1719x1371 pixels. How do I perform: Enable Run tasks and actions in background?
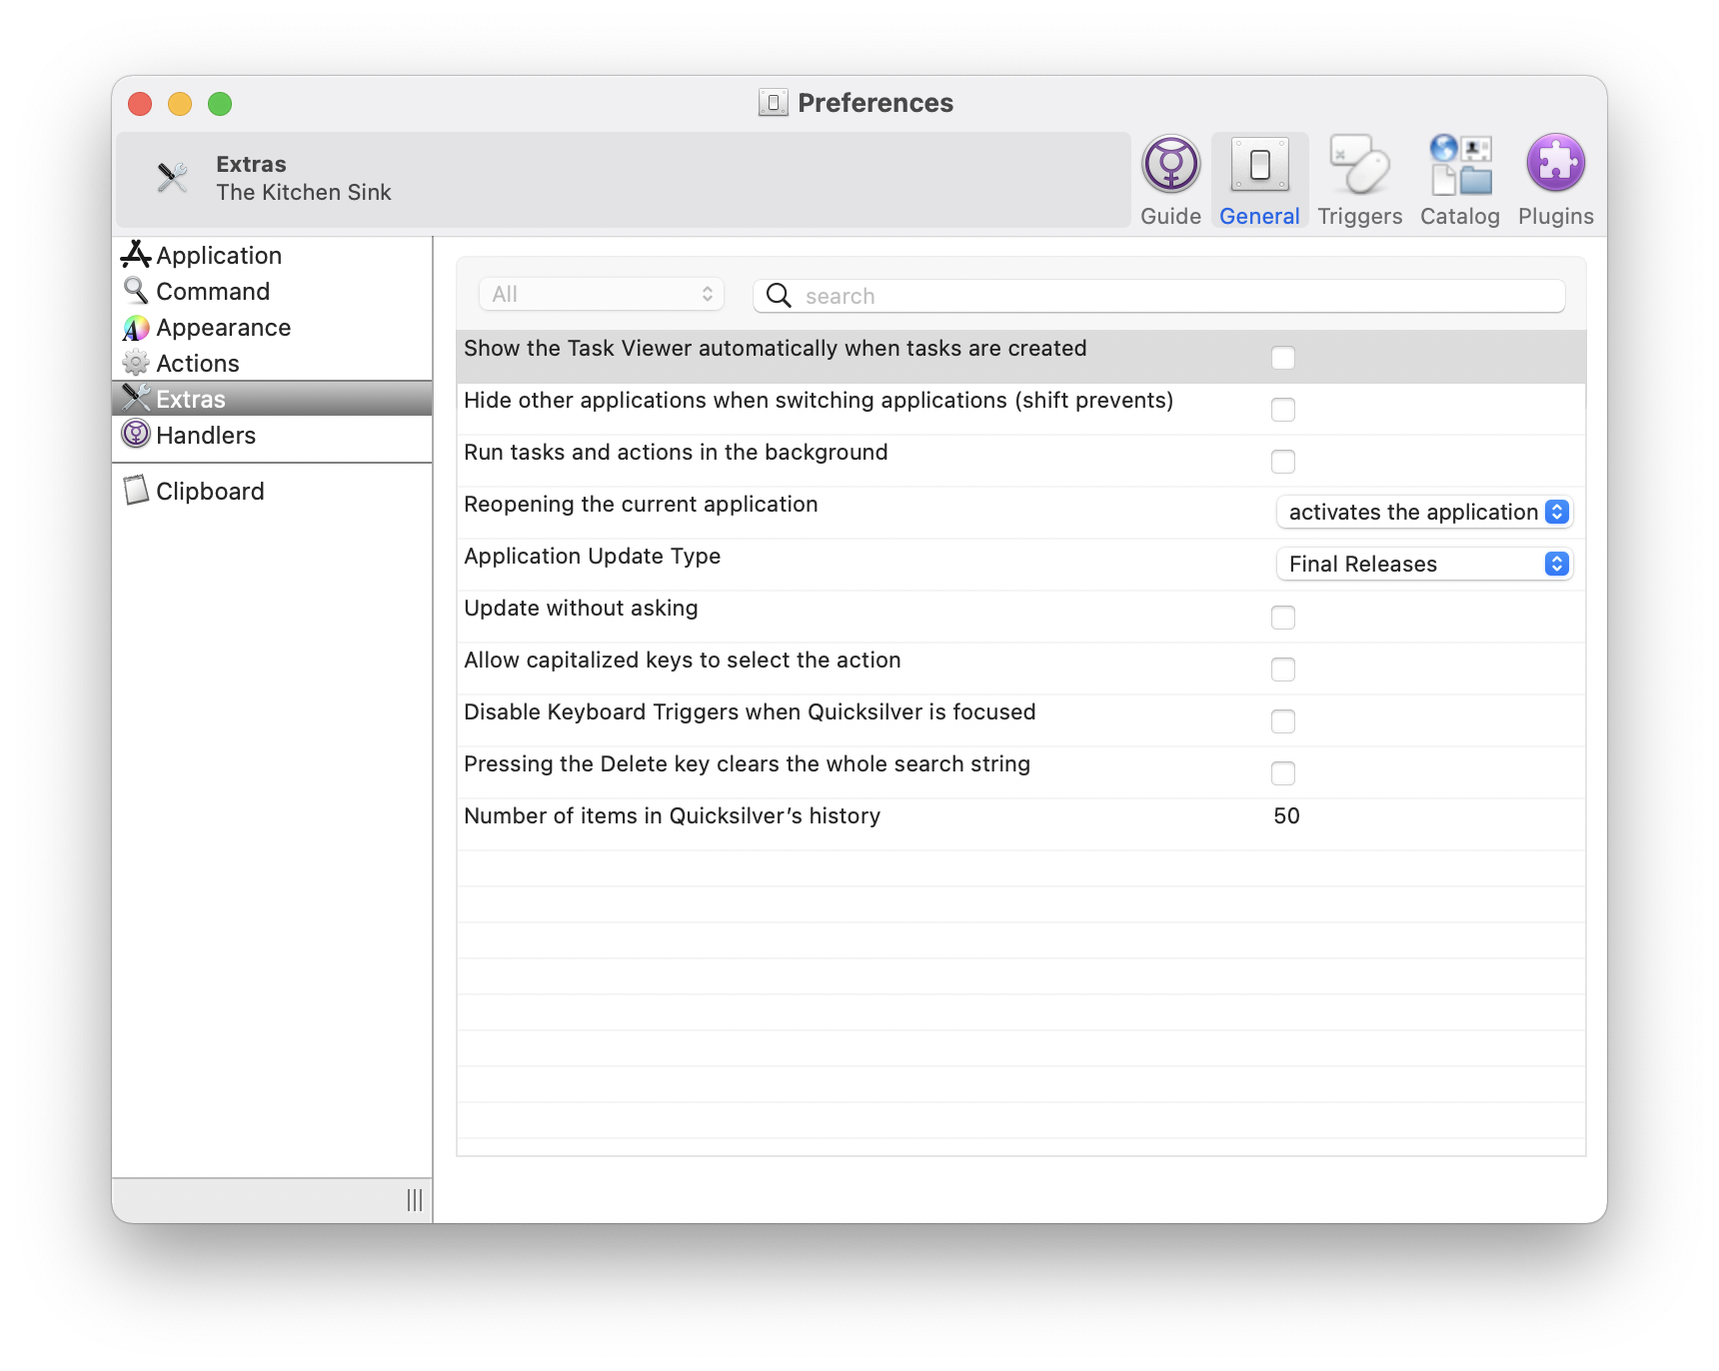(x=1283, y=462)
